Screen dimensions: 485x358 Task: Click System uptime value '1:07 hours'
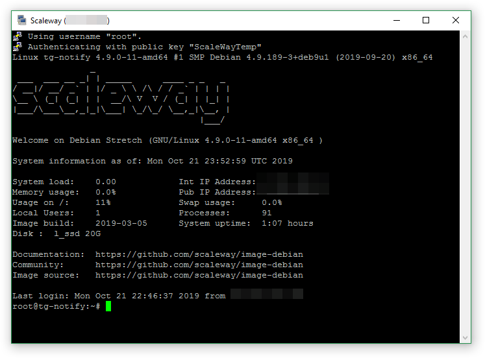[288, 223]
